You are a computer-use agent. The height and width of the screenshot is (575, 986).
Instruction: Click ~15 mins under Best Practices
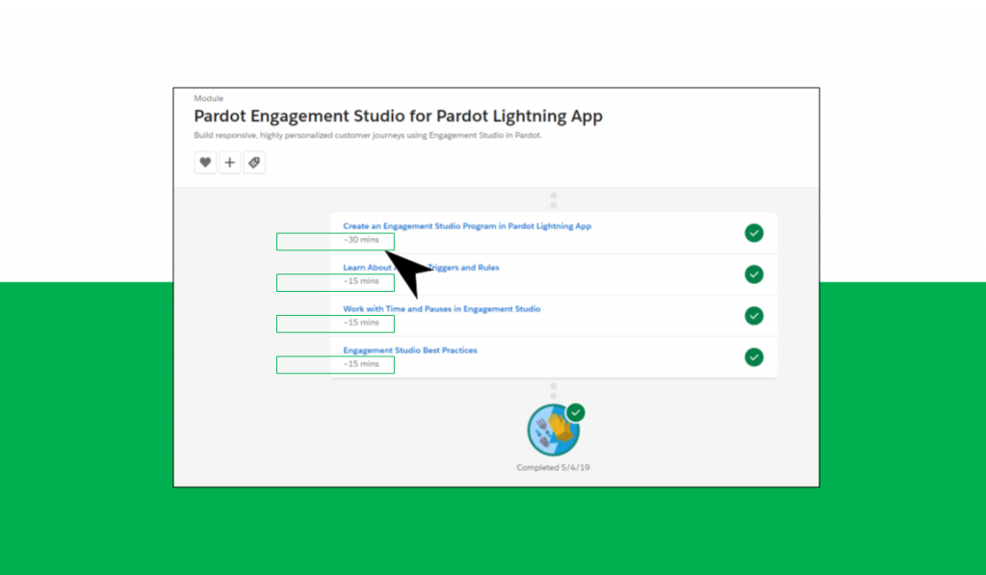click(x=361, y=364)
